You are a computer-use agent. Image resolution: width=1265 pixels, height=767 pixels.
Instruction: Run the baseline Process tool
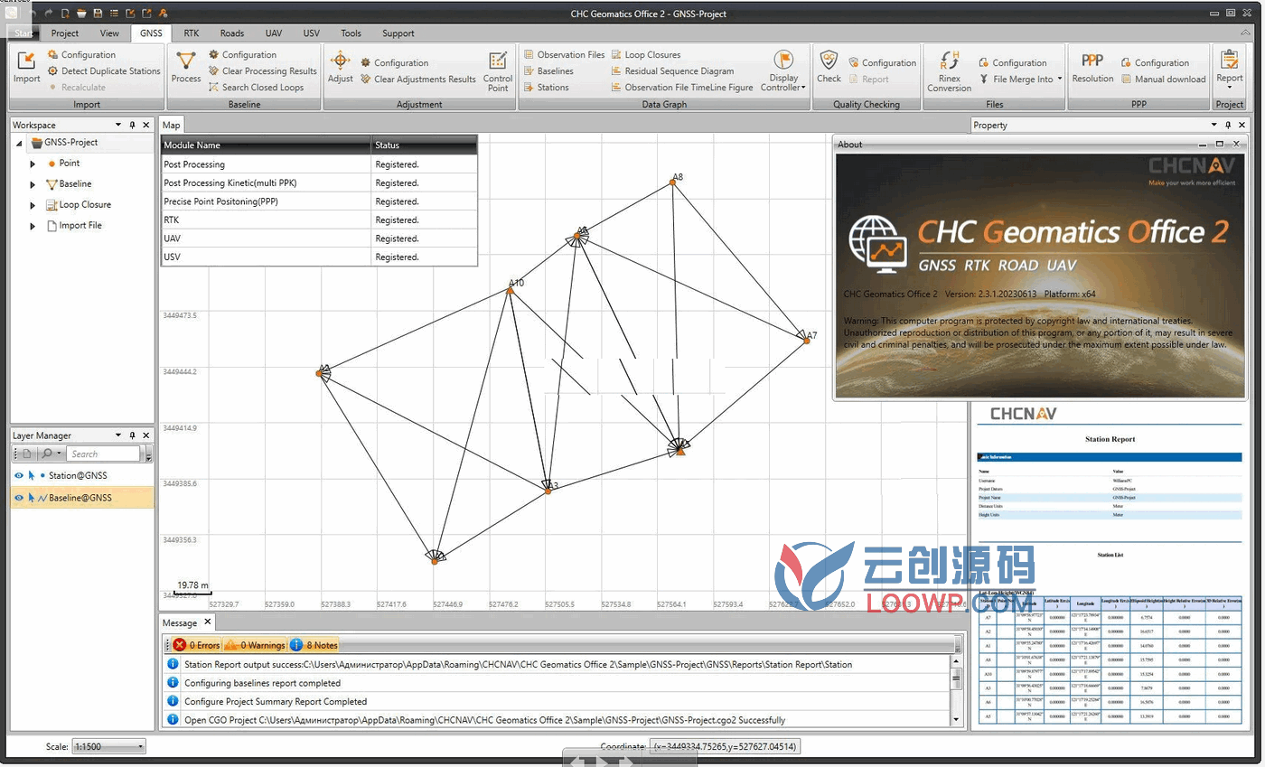[x=186, y=68]
